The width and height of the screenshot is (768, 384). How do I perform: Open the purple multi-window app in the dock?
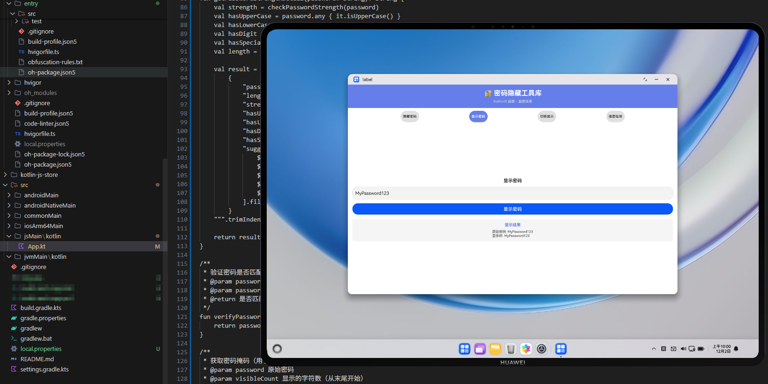pos(480,349)
